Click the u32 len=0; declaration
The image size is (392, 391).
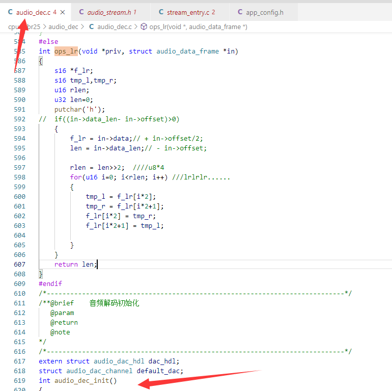pyautogui.click(x=73, y=100)
